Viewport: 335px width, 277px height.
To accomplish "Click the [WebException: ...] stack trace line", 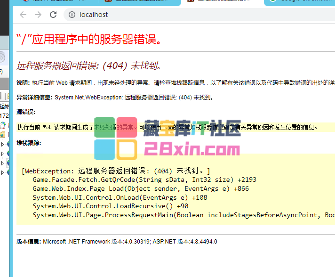I will 116,171.
